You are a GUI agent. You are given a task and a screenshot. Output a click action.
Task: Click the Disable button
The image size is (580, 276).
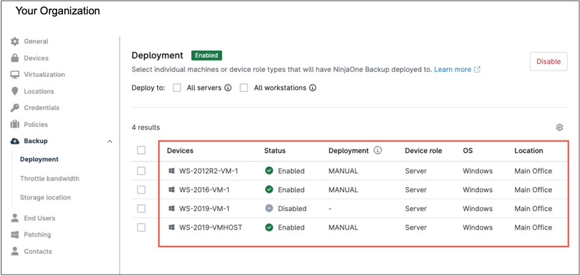548,62
